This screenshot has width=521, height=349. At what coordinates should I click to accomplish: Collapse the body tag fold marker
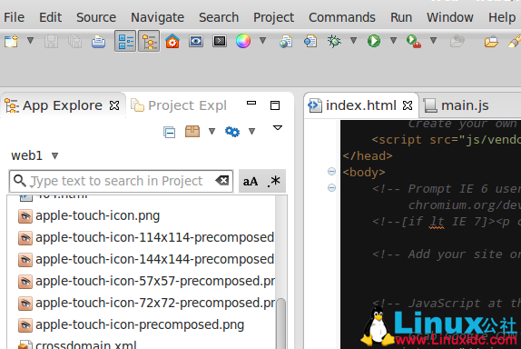coord(331,172)
